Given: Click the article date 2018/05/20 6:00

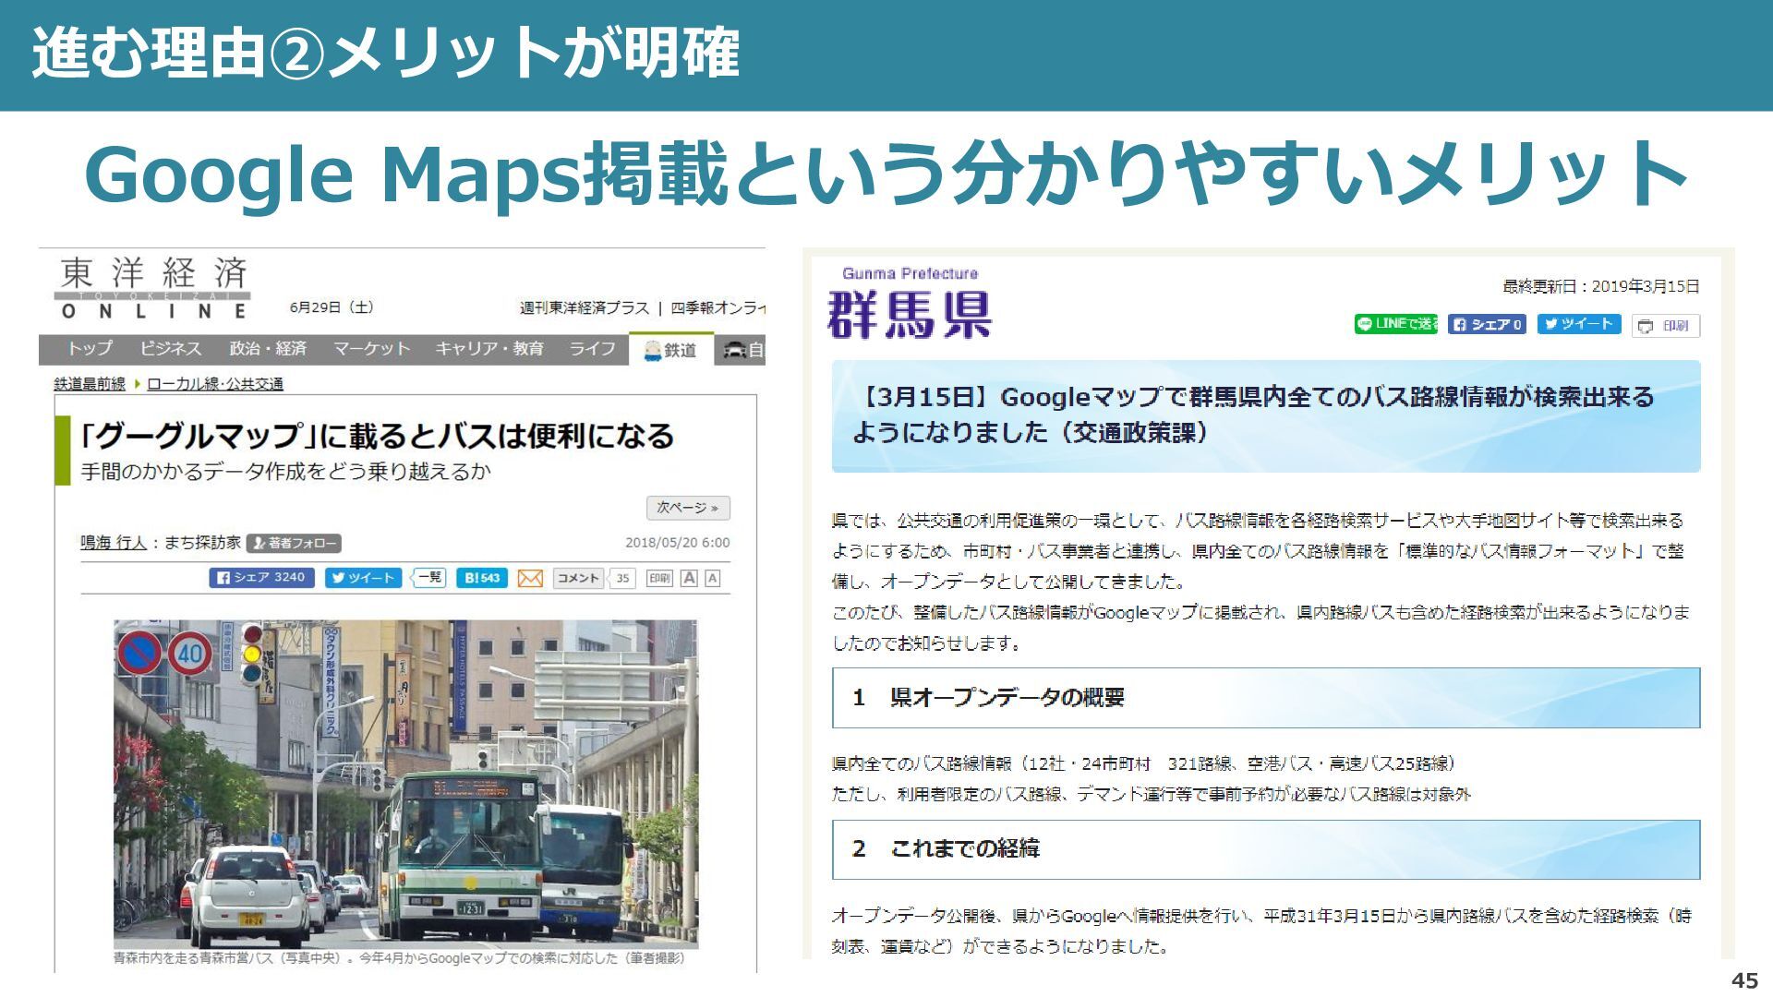Looking at the screenshot, I should (x=678, y=543).
